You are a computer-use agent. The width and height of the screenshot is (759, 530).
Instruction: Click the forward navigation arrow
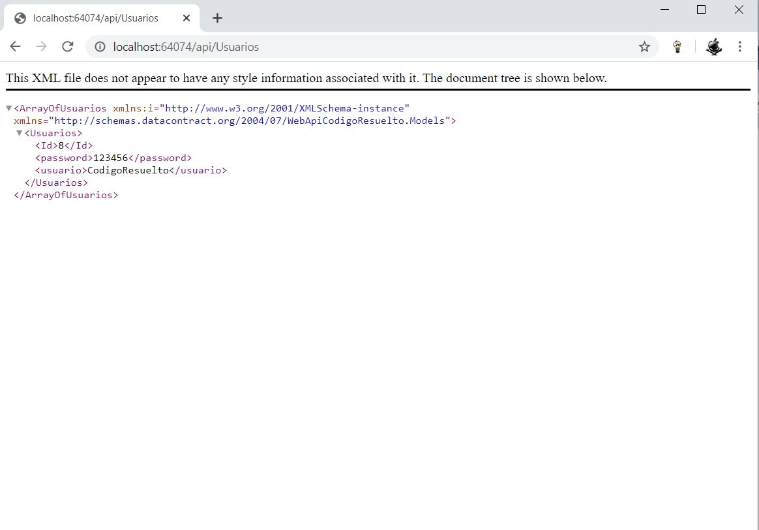(40, 46)
